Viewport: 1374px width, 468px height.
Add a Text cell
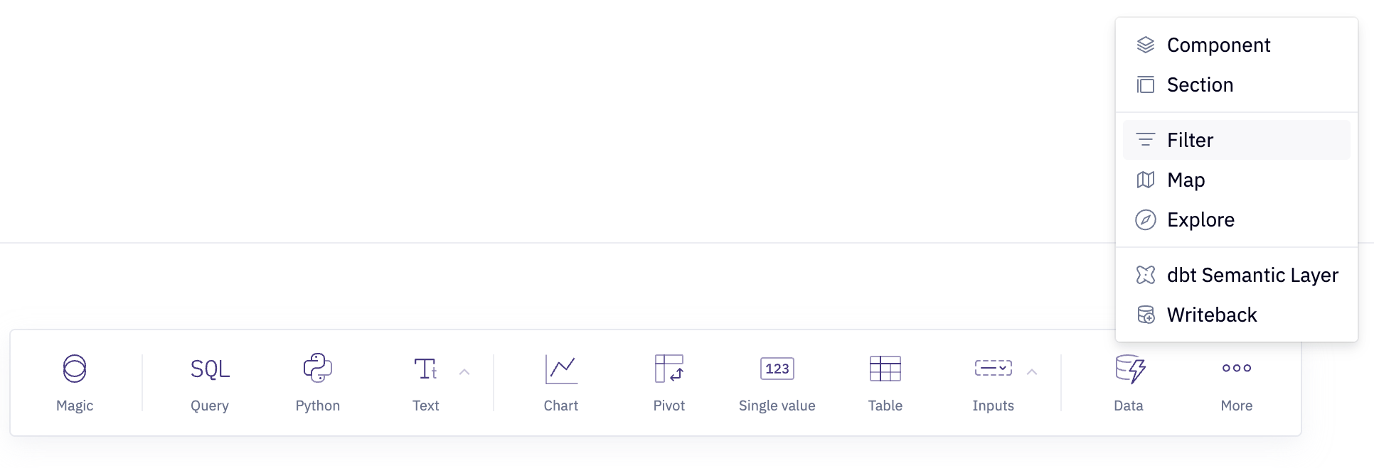pos(425,369)
